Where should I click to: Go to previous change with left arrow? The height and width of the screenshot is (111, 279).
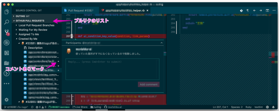pyautogui.click(x=254, y=11)
